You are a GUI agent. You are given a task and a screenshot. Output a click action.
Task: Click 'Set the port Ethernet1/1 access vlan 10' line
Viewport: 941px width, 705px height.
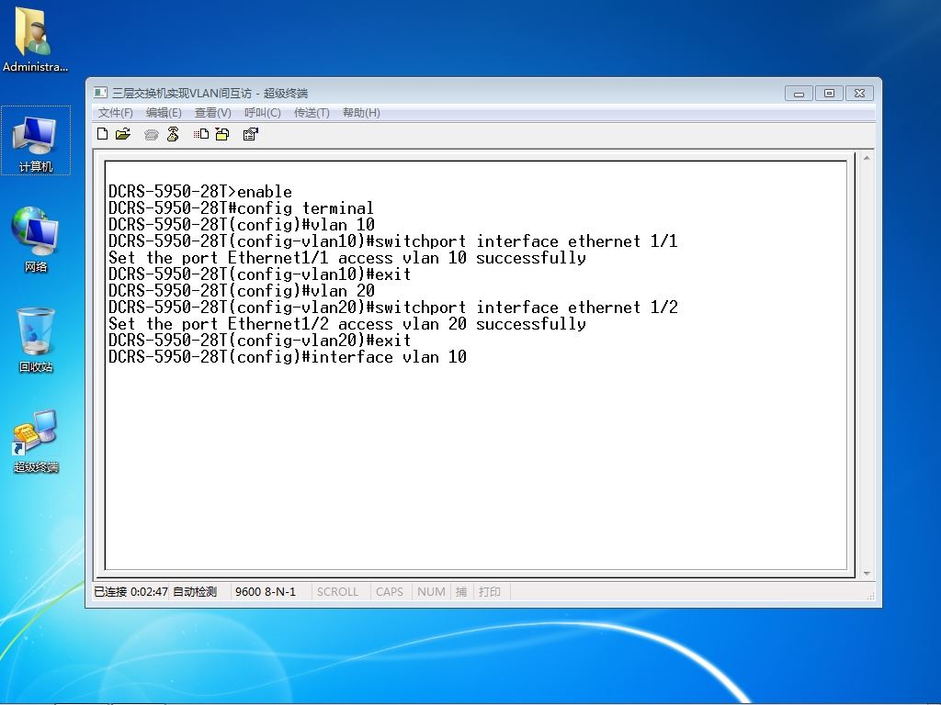click(347, 258)
